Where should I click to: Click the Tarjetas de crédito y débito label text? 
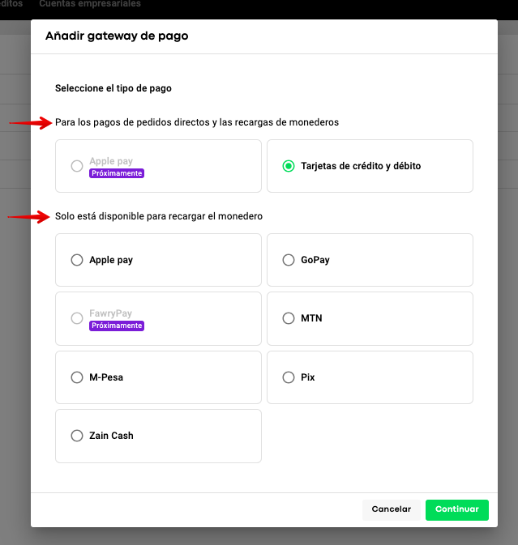click(x=361, y=166)
